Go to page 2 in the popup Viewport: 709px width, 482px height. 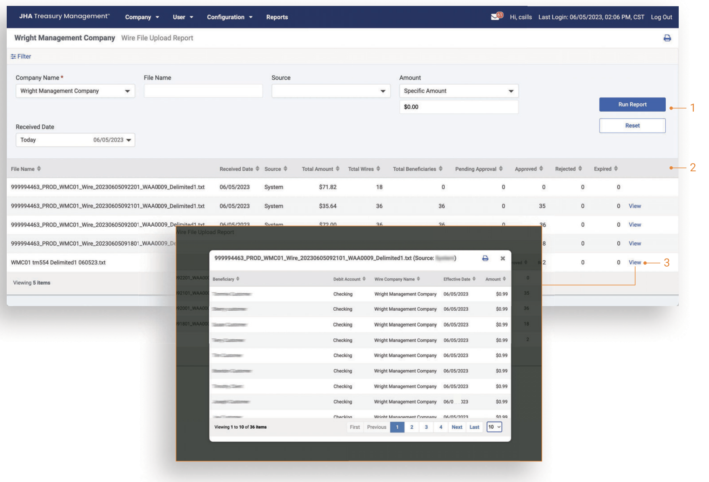pos(412,427)
